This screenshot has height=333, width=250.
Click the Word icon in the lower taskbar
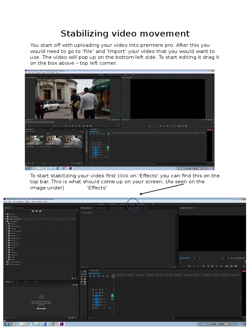(46, 324)
